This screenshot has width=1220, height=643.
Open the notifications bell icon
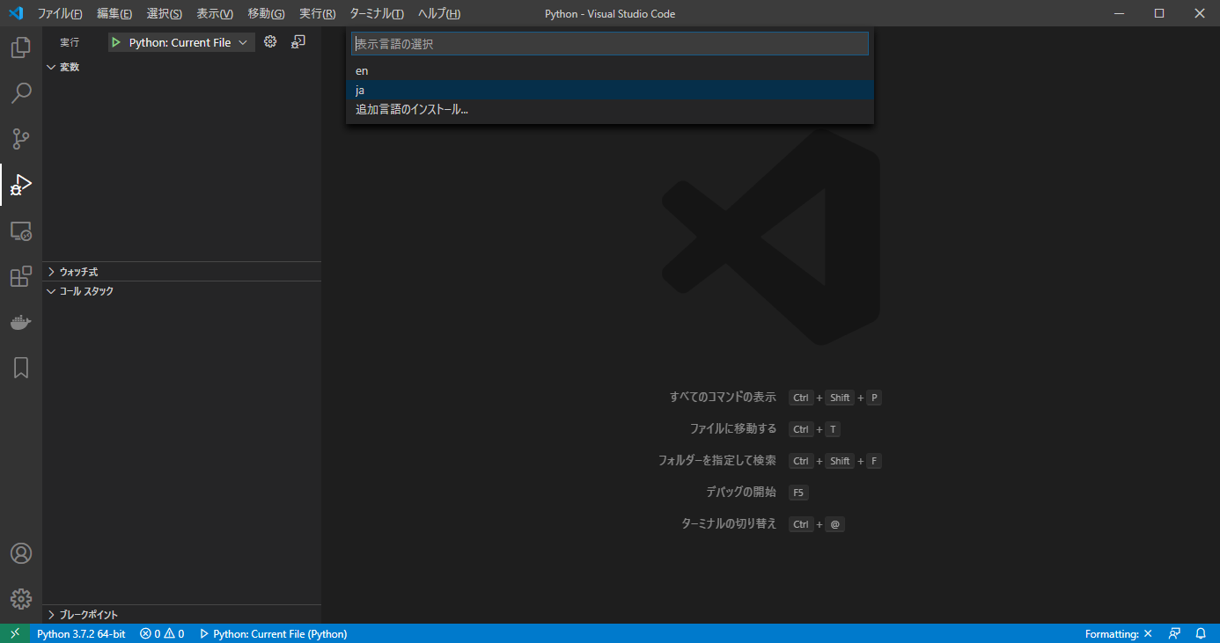pos(1201,633)
